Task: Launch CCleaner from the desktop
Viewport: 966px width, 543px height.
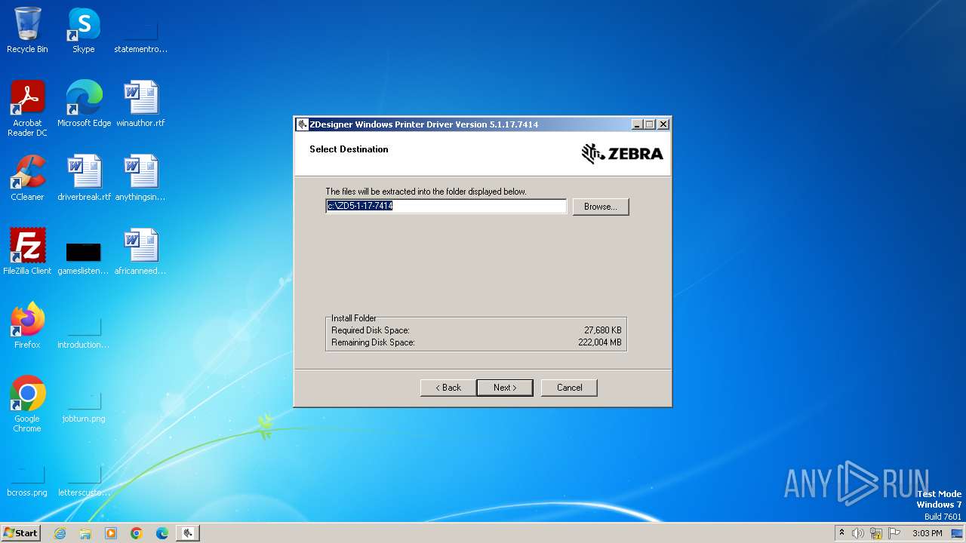Action: click(x=27, y=178)
